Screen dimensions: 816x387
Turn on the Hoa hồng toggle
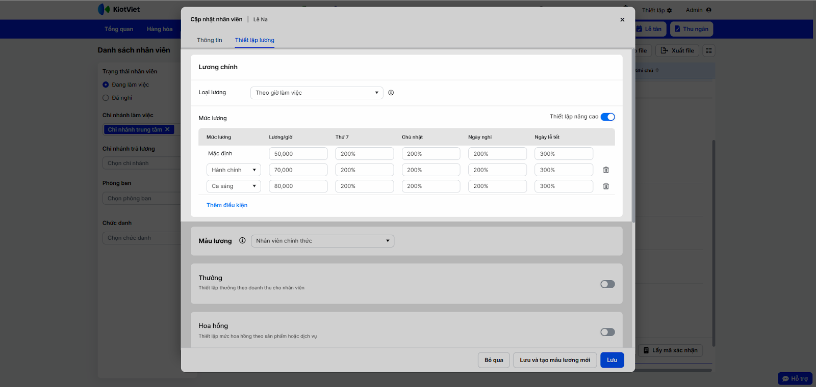[607, 332]
